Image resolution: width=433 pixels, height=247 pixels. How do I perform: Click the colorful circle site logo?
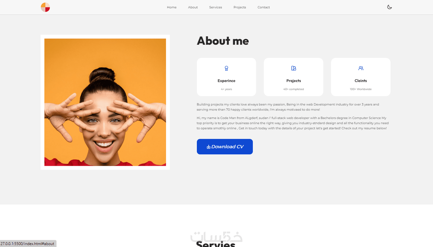click(x=45, y=7)
